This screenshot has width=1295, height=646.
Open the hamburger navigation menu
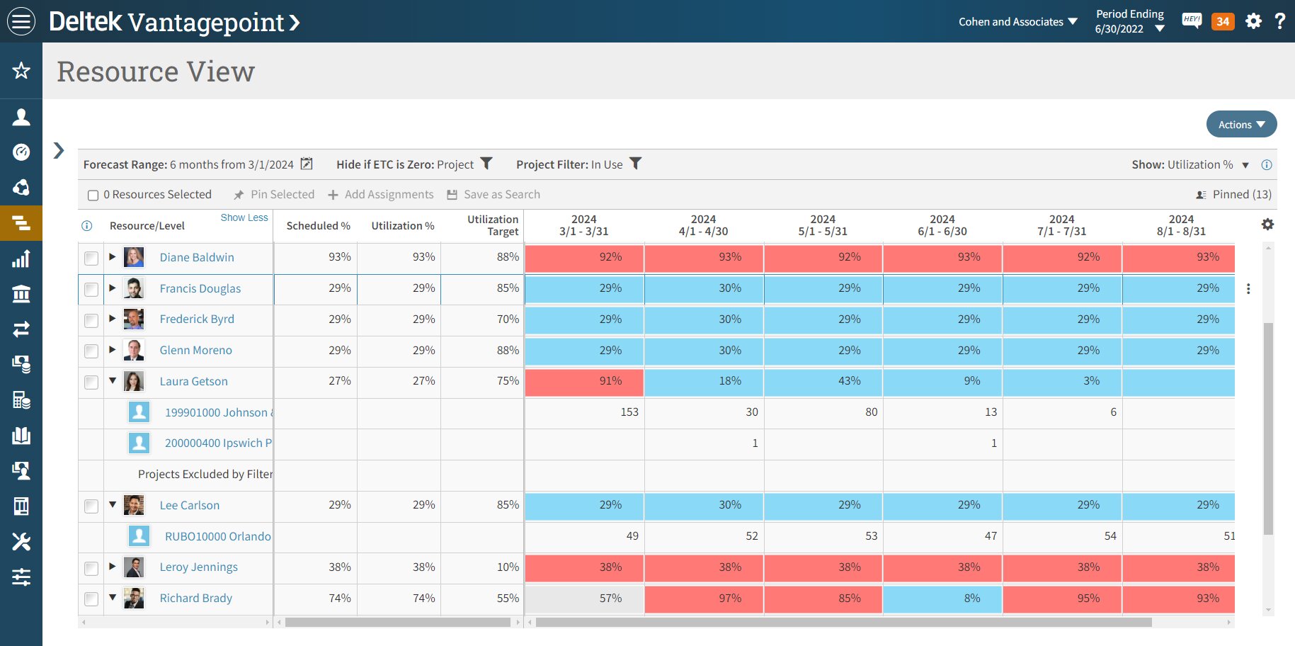[21, 21]
